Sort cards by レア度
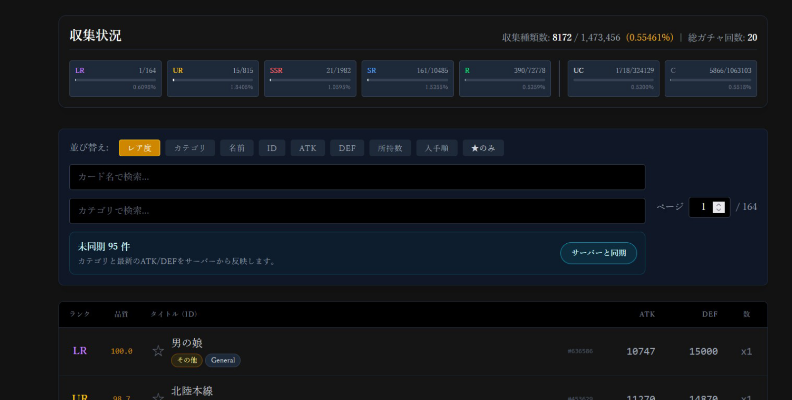 (x=139, y=148)
